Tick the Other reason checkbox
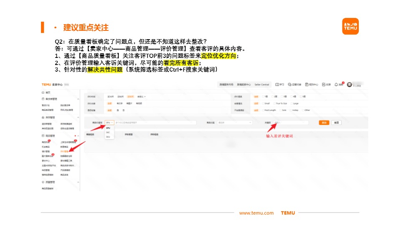This screenshot has height=225, width=401. [x=303, y=110]
